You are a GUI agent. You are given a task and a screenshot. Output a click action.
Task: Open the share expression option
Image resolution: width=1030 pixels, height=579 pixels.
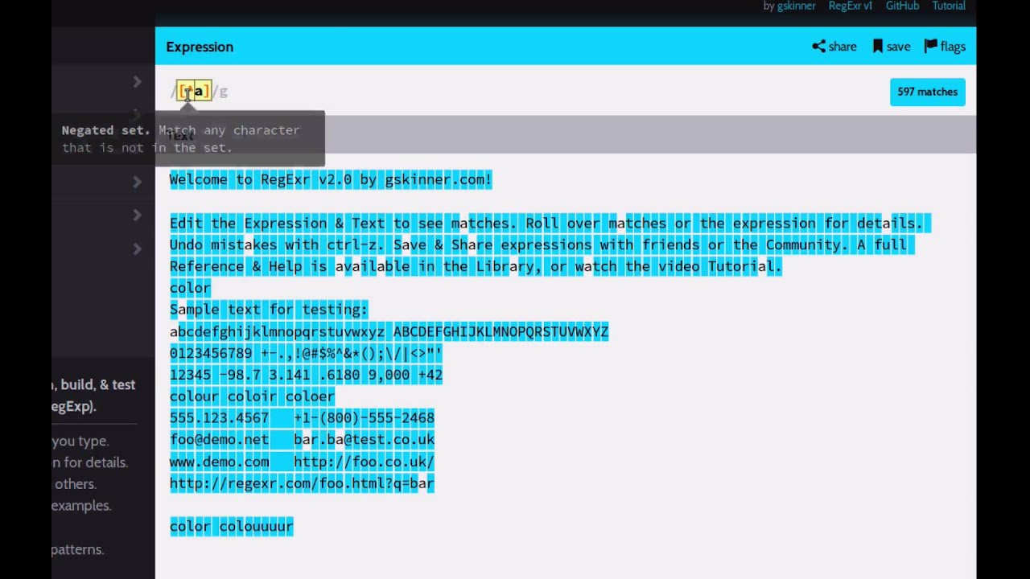click(834, 47)
